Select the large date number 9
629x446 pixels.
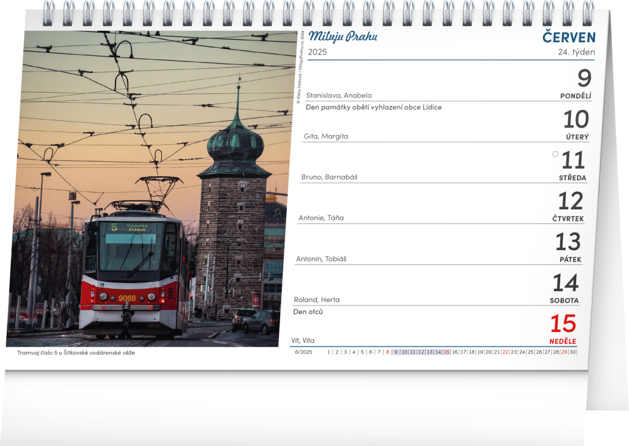[584, 79]
